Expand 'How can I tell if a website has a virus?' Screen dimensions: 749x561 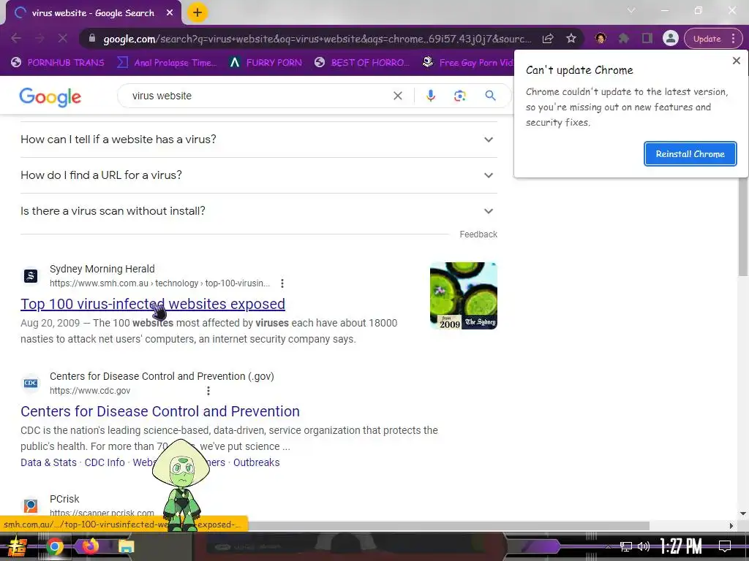[x=259, y=140]
